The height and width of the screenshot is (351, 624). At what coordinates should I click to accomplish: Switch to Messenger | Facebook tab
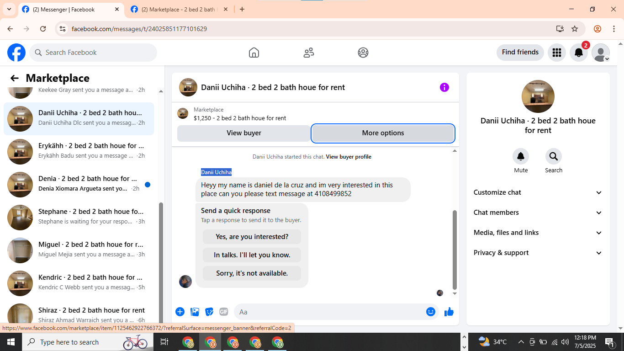coord(71,9)
